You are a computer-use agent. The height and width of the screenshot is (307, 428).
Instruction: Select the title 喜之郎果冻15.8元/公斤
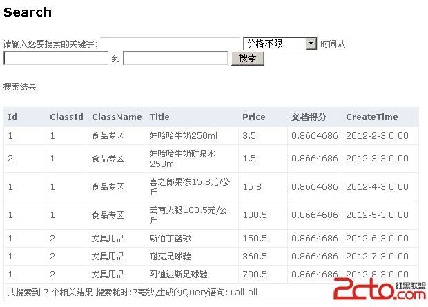click(x=189, y=187)
